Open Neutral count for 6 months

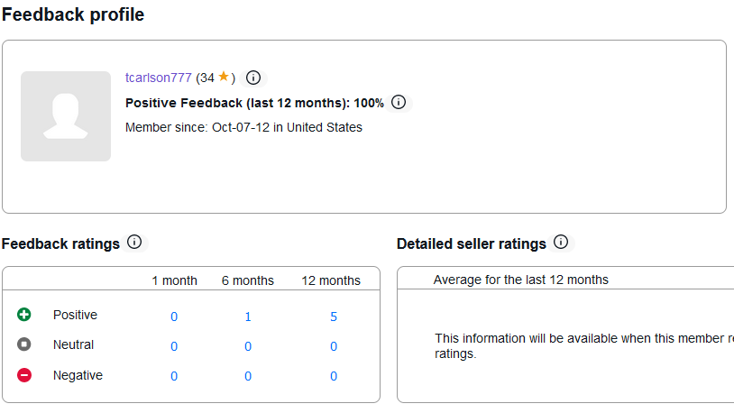pyautogui.click(x=248, y=346)
